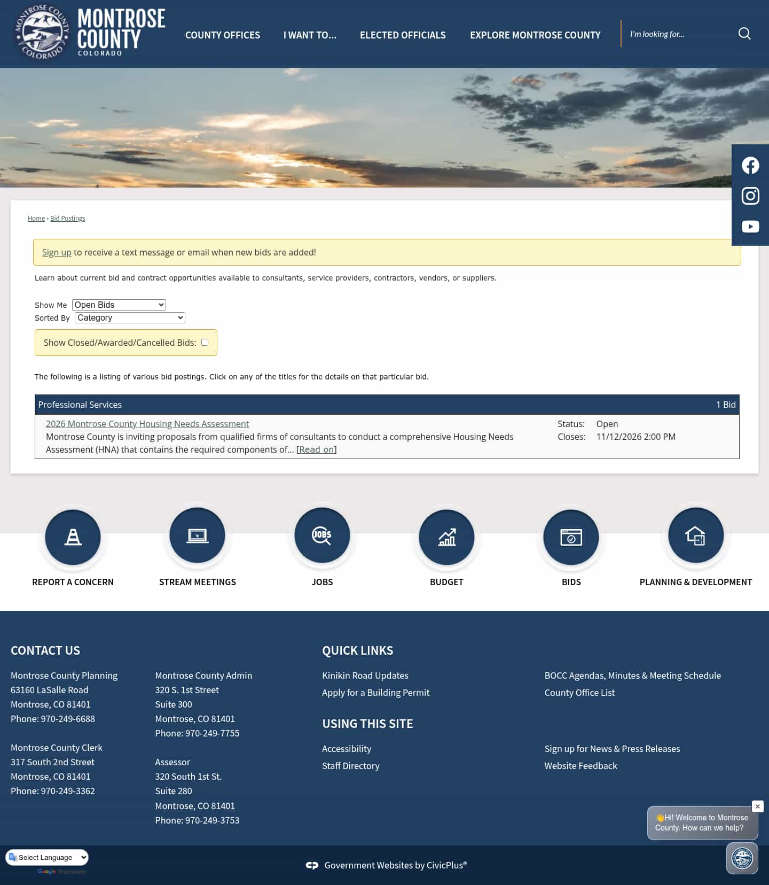Viewport: 769px width, 885px height.
Task: Open the I Want To... menu
Action: [310, 35]
